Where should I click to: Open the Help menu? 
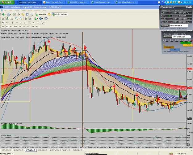pyautogui.click(x=44, y=11)
